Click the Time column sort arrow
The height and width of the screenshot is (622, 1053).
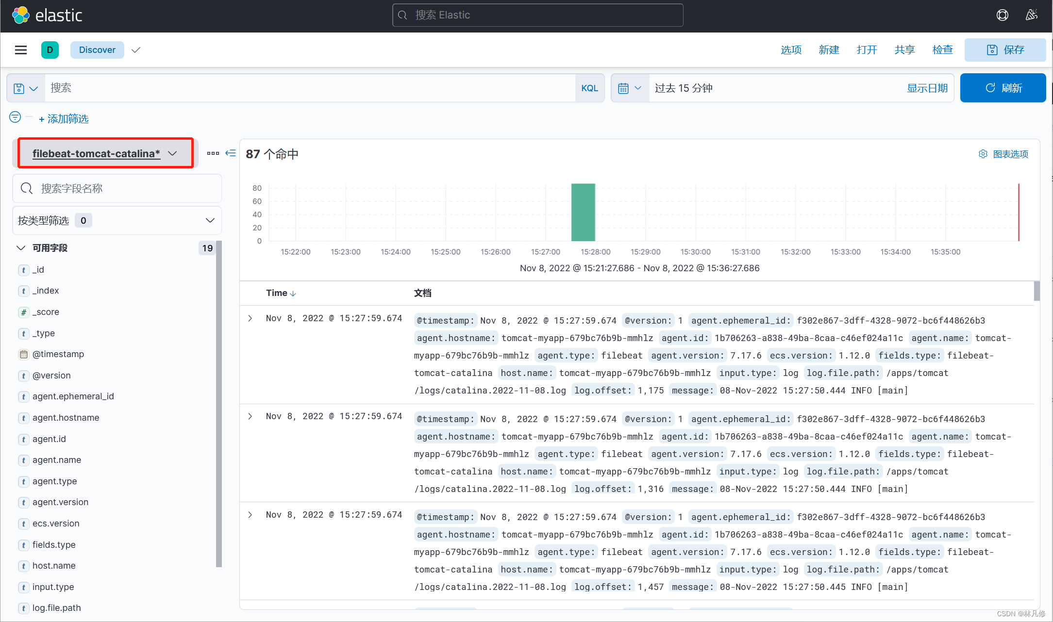click(293, 294)
